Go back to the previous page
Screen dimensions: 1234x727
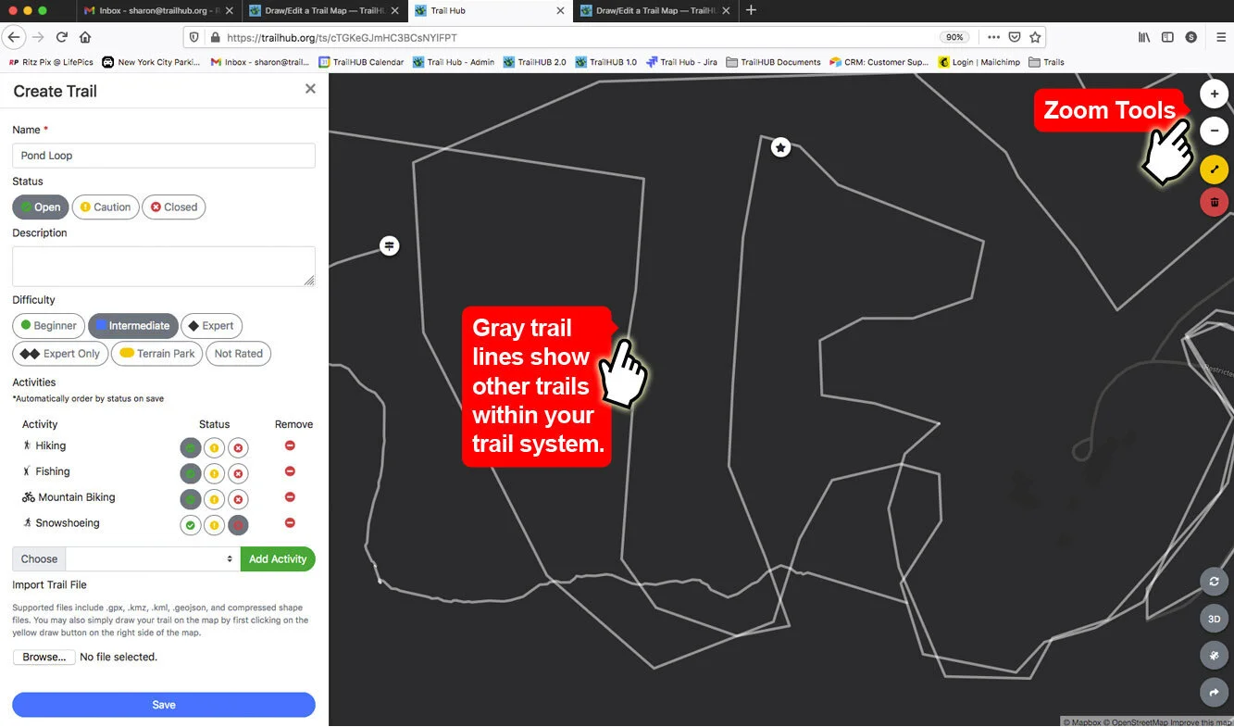click(13, 37)
